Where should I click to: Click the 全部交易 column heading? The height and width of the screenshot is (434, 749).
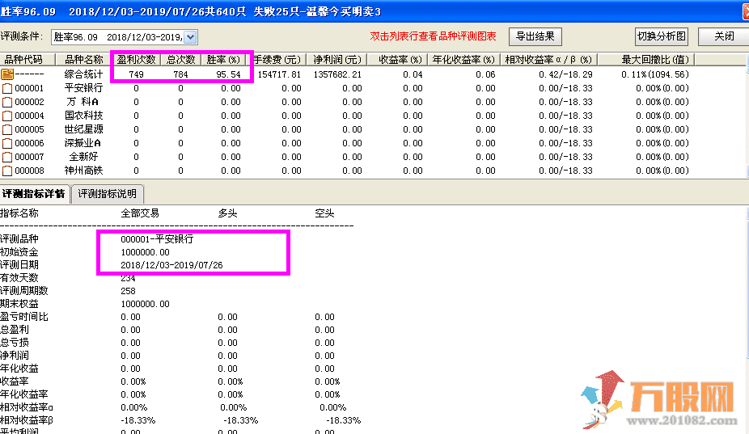point(140,213)
